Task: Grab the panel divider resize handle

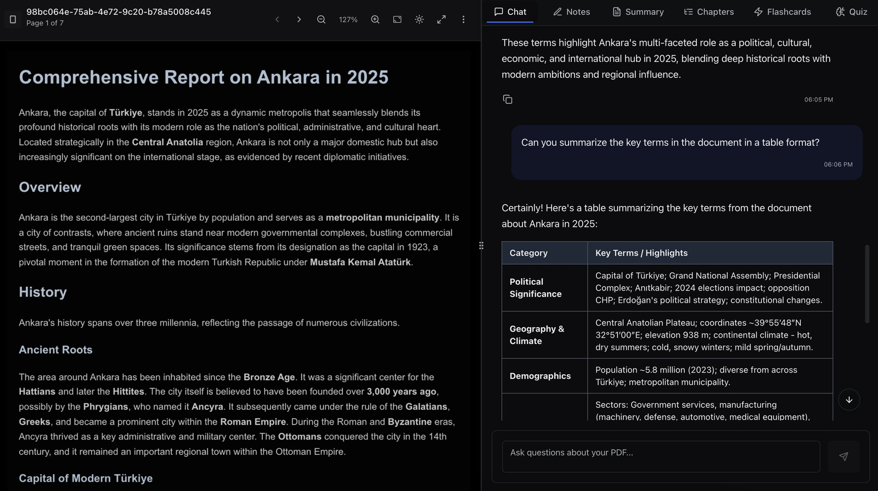Action: coord(481,245)
